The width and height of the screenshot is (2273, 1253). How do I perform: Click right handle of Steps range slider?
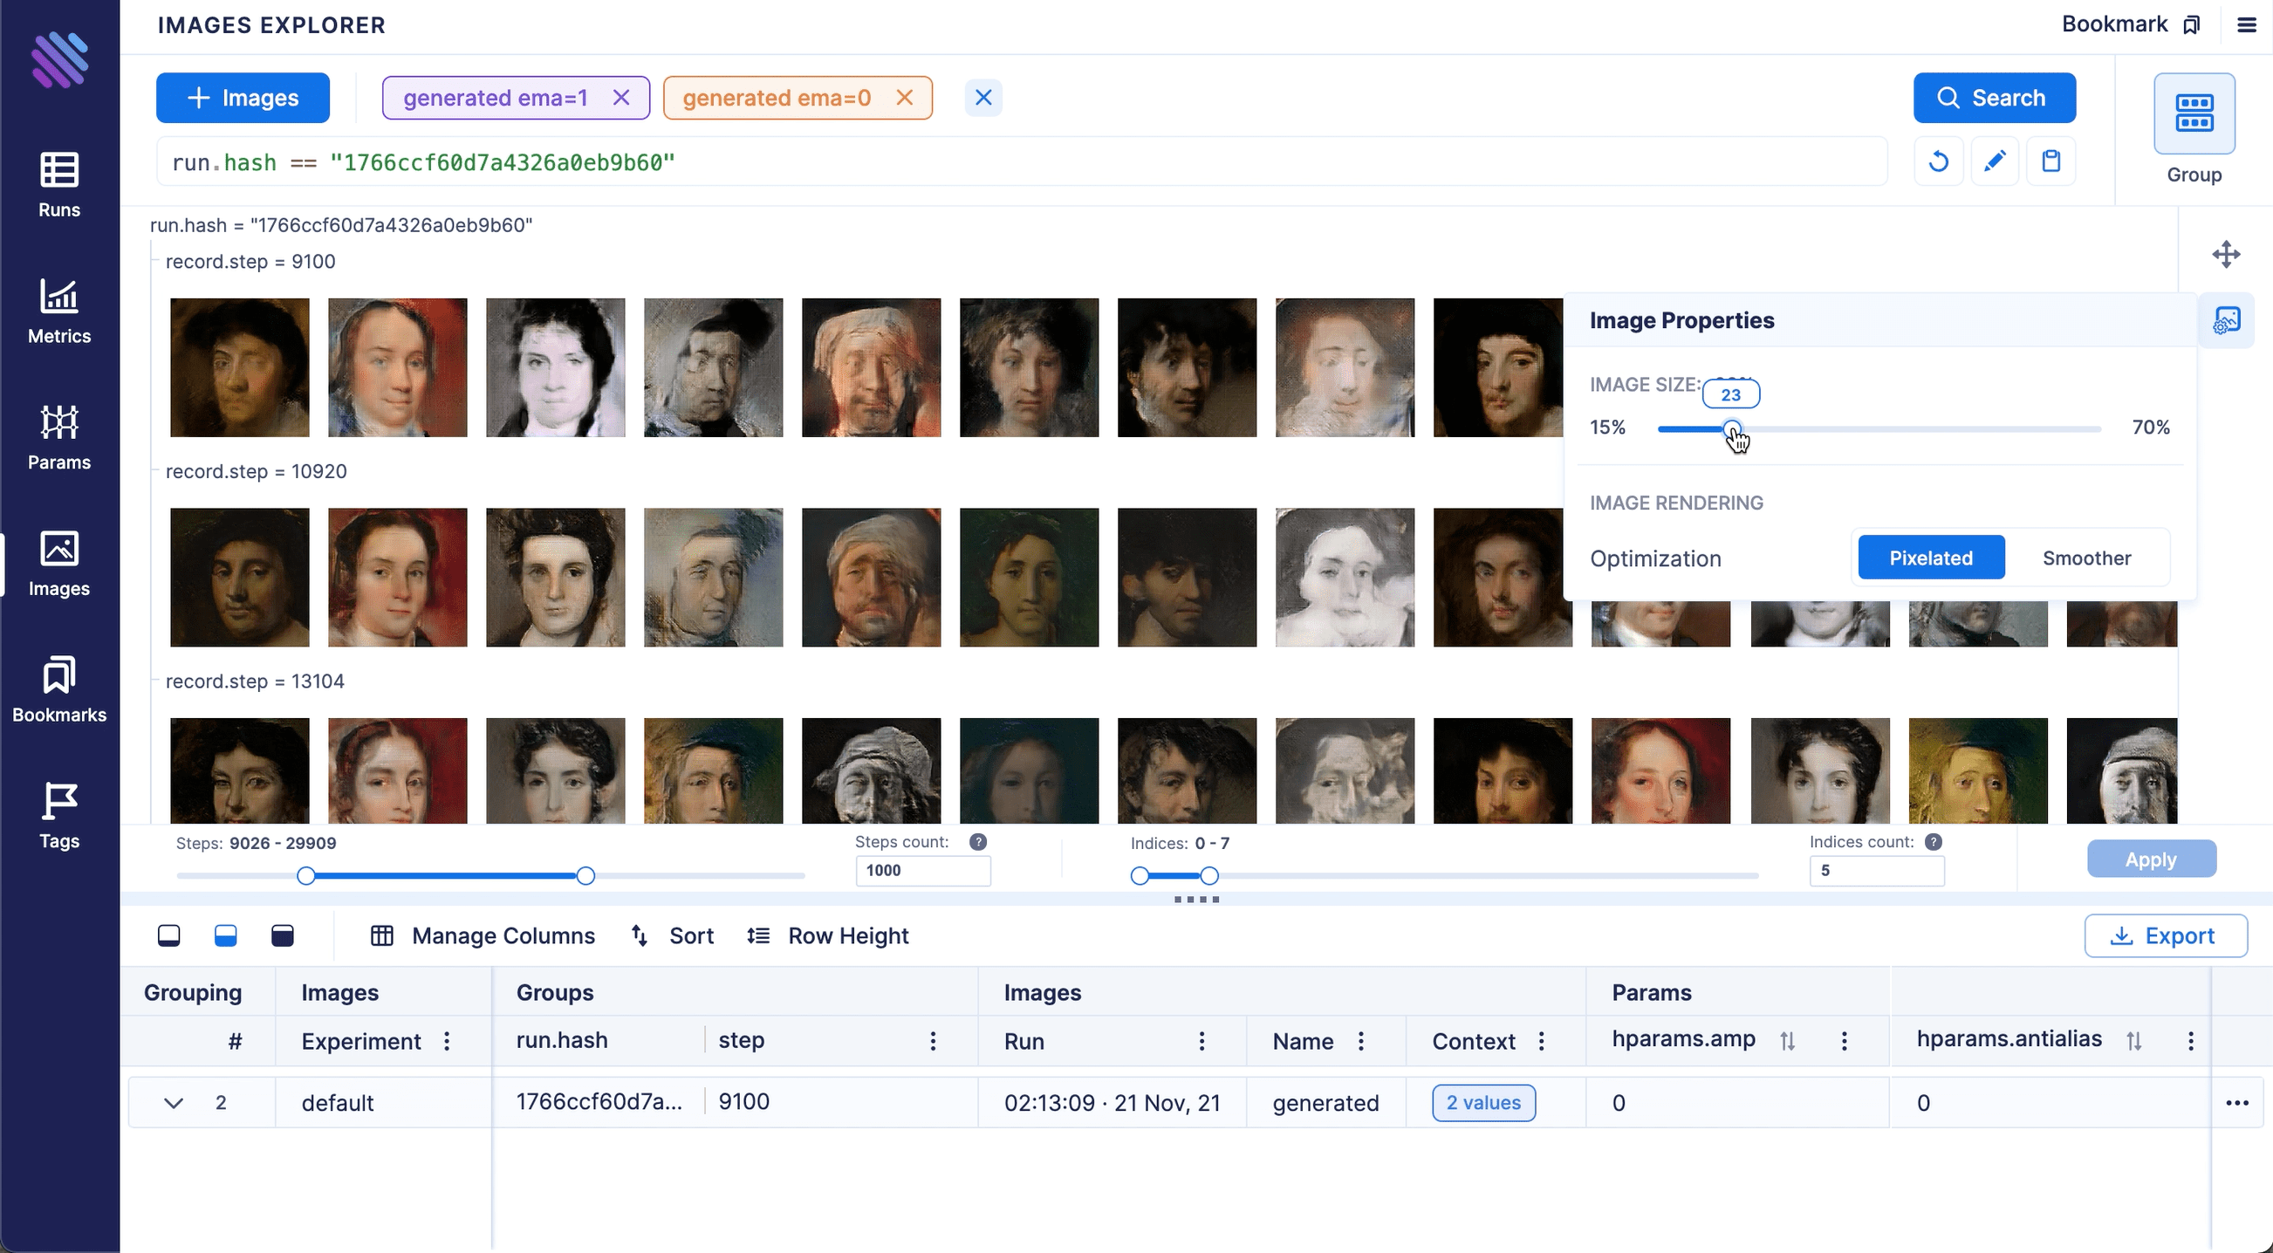585,876
